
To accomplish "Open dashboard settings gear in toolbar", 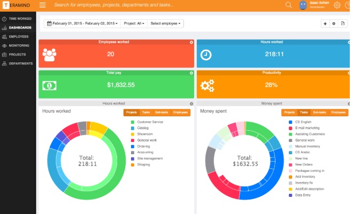I will pos(334,23).
